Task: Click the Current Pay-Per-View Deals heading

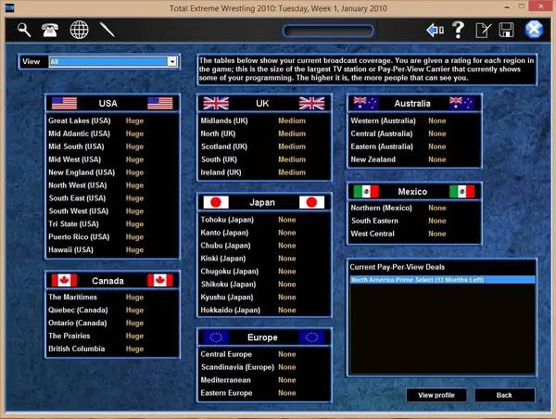Action: (398, 267)
